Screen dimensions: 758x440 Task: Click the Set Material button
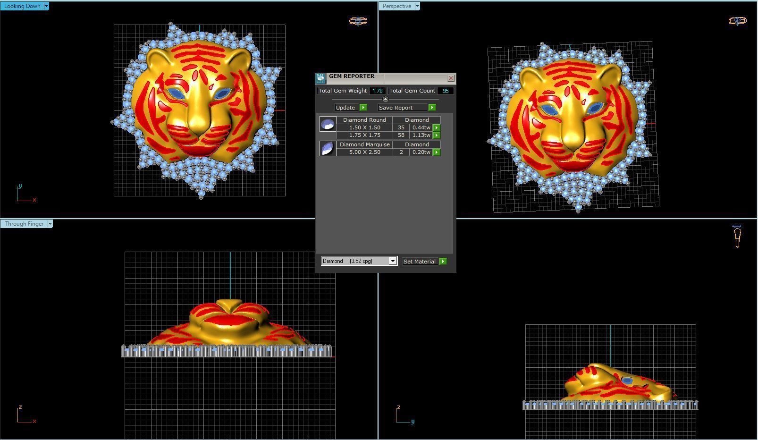click(420, 261)
